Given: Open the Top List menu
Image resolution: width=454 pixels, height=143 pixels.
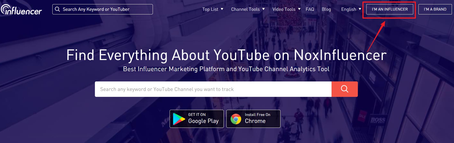Looking at the screenshot, I should 210,9.
